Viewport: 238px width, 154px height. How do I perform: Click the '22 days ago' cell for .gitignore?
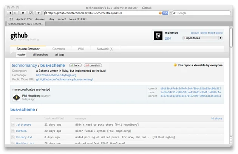(x=53, y=125)
